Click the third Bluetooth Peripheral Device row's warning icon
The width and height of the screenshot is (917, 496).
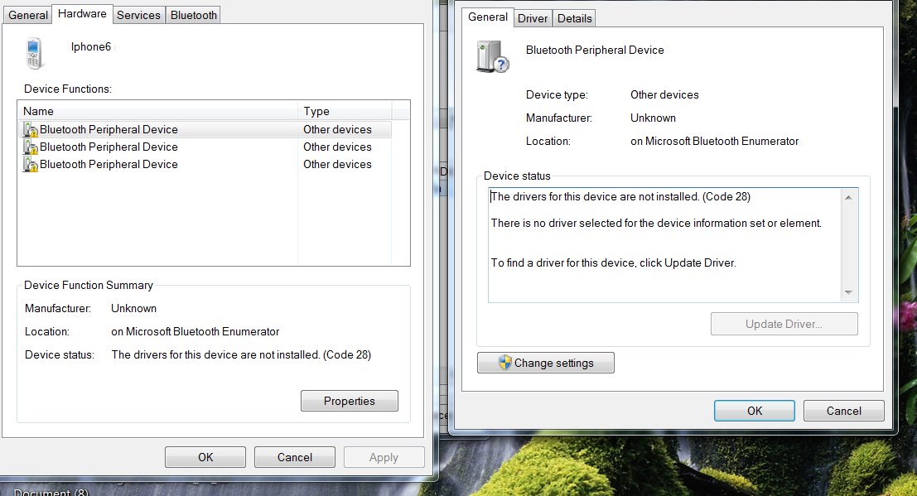31,164
